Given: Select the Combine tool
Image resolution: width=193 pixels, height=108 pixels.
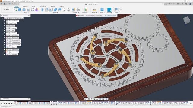Looking at the screenshot, I should (x=55, y=10).
